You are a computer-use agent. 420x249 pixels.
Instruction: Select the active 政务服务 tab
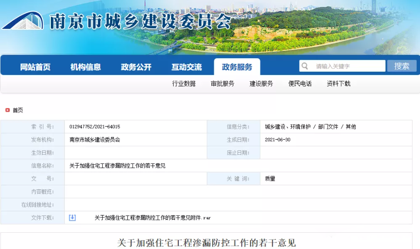pyautogui.click(x=237, y=67)
